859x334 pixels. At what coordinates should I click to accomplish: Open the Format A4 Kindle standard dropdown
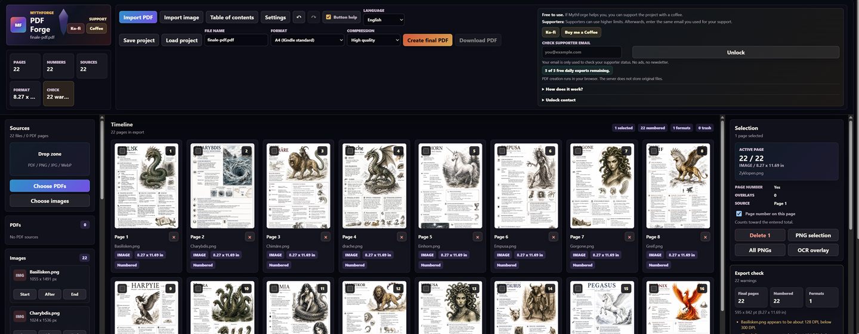coord(308,40)
